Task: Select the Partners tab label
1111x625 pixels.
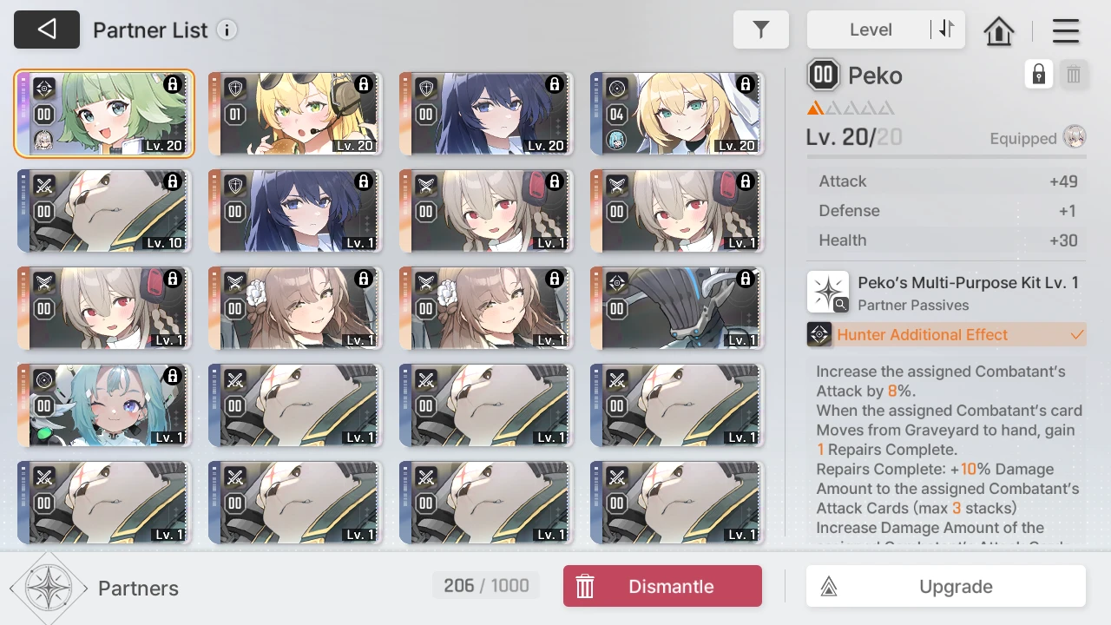Action: point(138,589)
